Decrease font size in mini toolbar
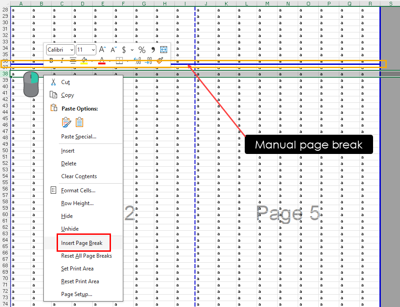 (x=114, y=49)
